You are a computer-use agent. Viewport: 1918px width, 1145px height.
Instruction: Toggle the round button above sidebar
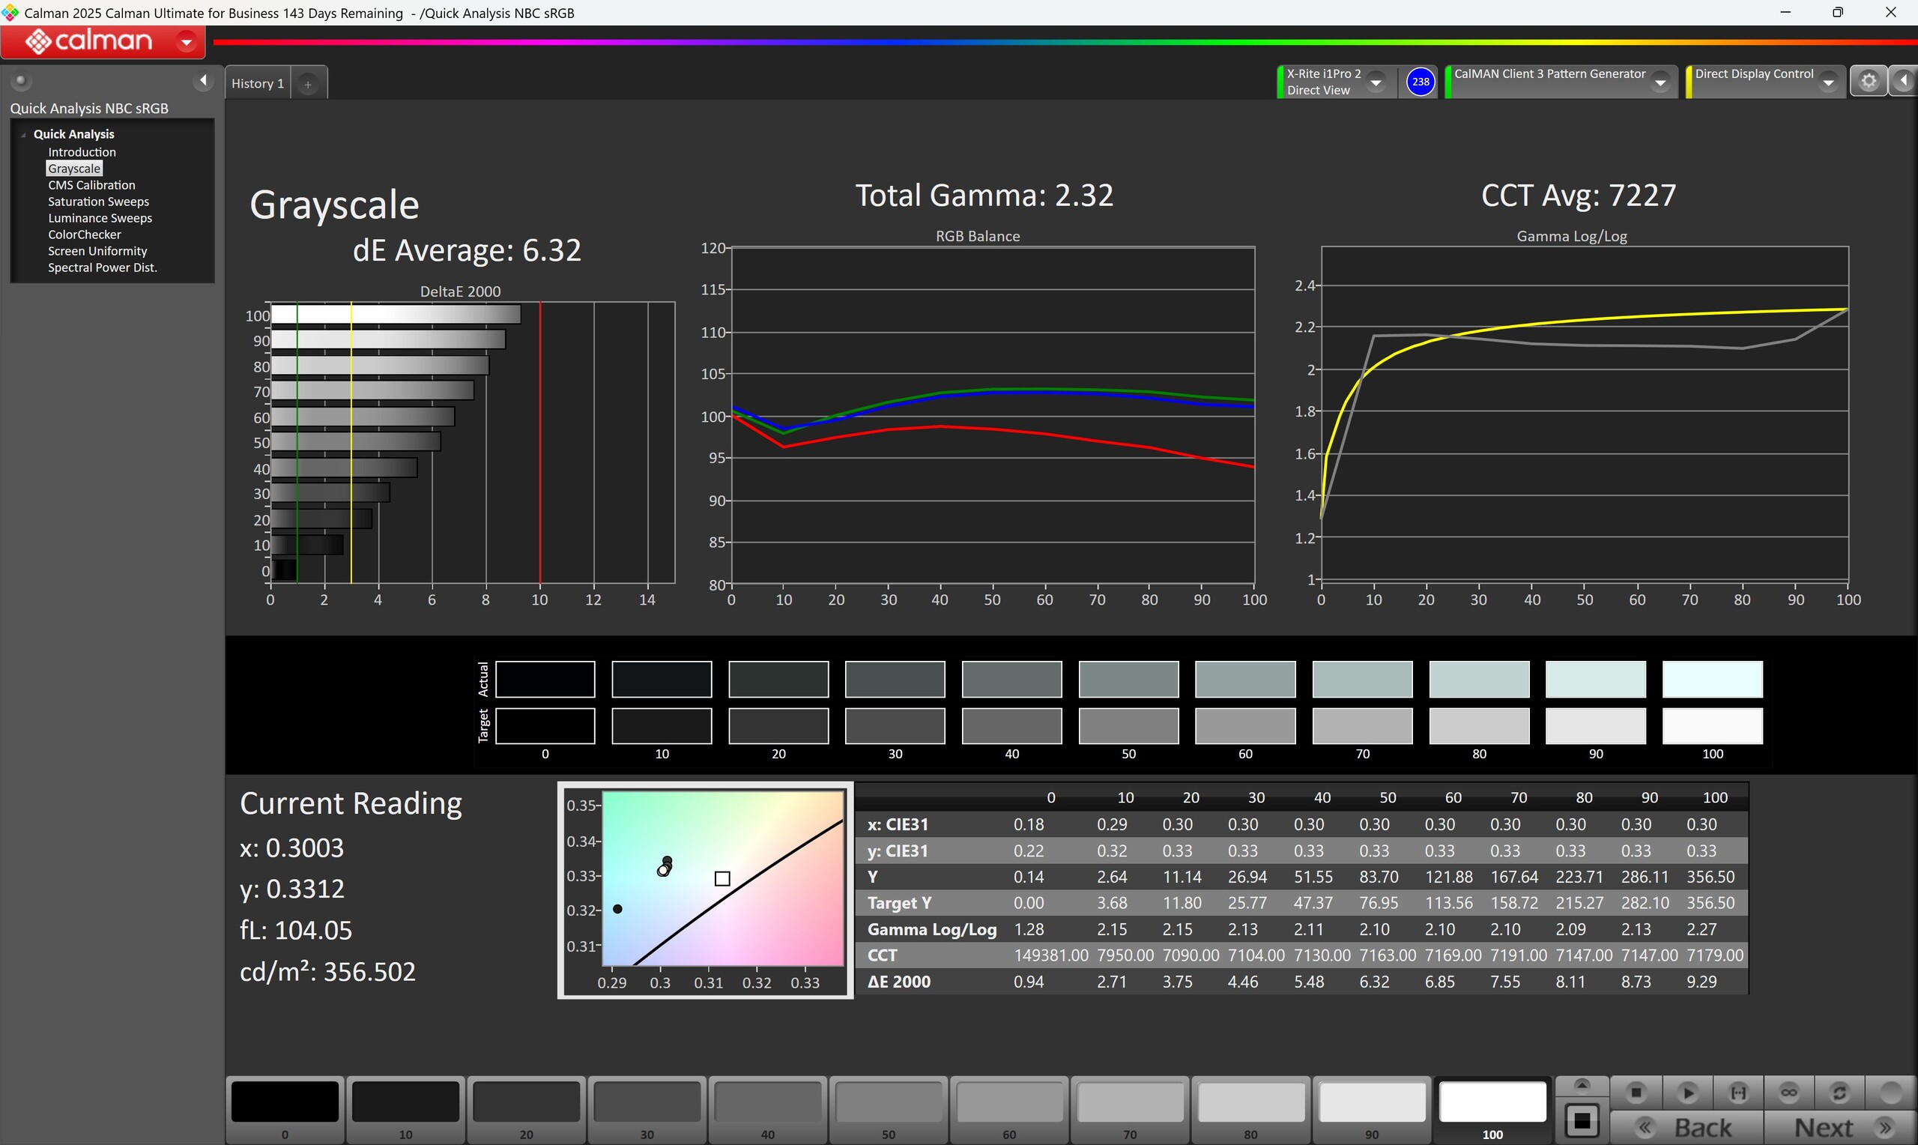21,80
